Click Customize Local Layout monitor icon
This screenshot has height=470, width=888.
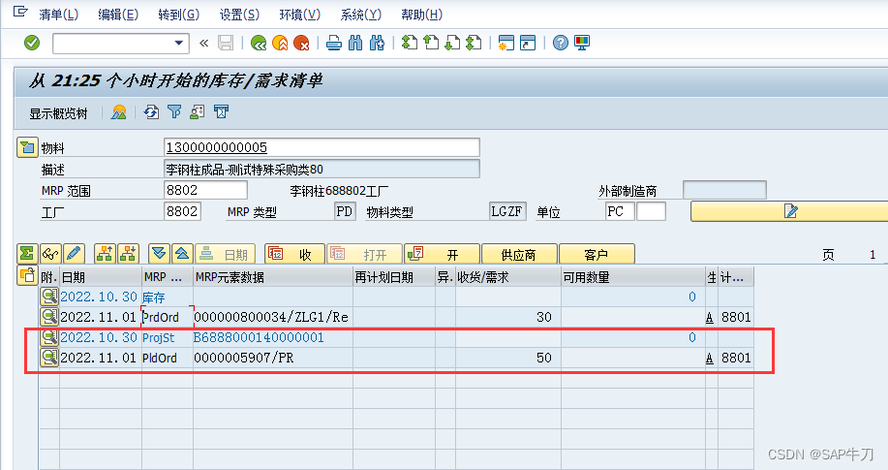[582, 43]
